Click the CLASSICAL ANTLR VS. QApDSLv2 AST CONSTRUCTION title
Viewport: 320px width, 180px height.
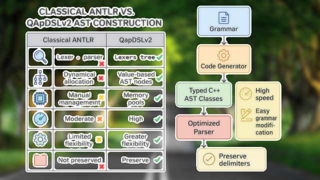click(x=94, y=17)
